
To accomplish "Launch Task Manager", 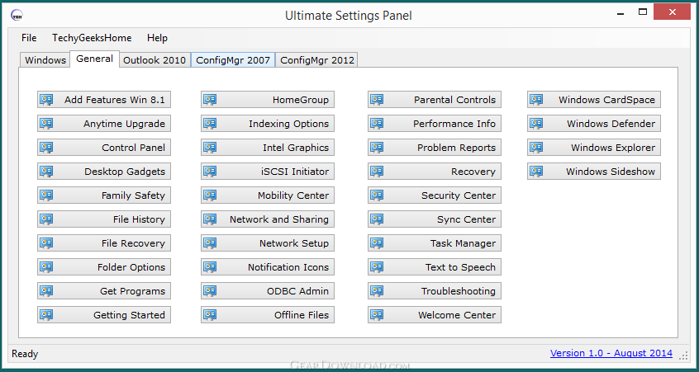I will tap(435, 243).
